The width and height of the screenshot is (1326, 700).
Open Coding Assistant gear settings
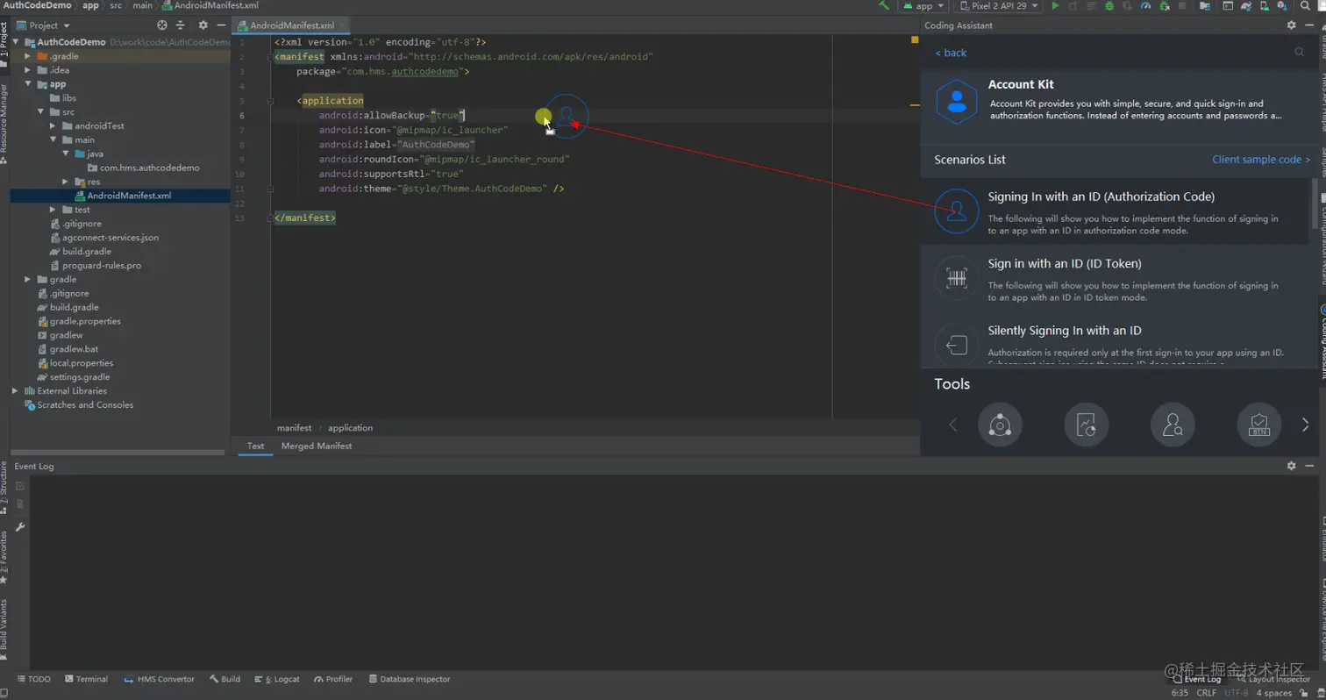point(1291,25)
